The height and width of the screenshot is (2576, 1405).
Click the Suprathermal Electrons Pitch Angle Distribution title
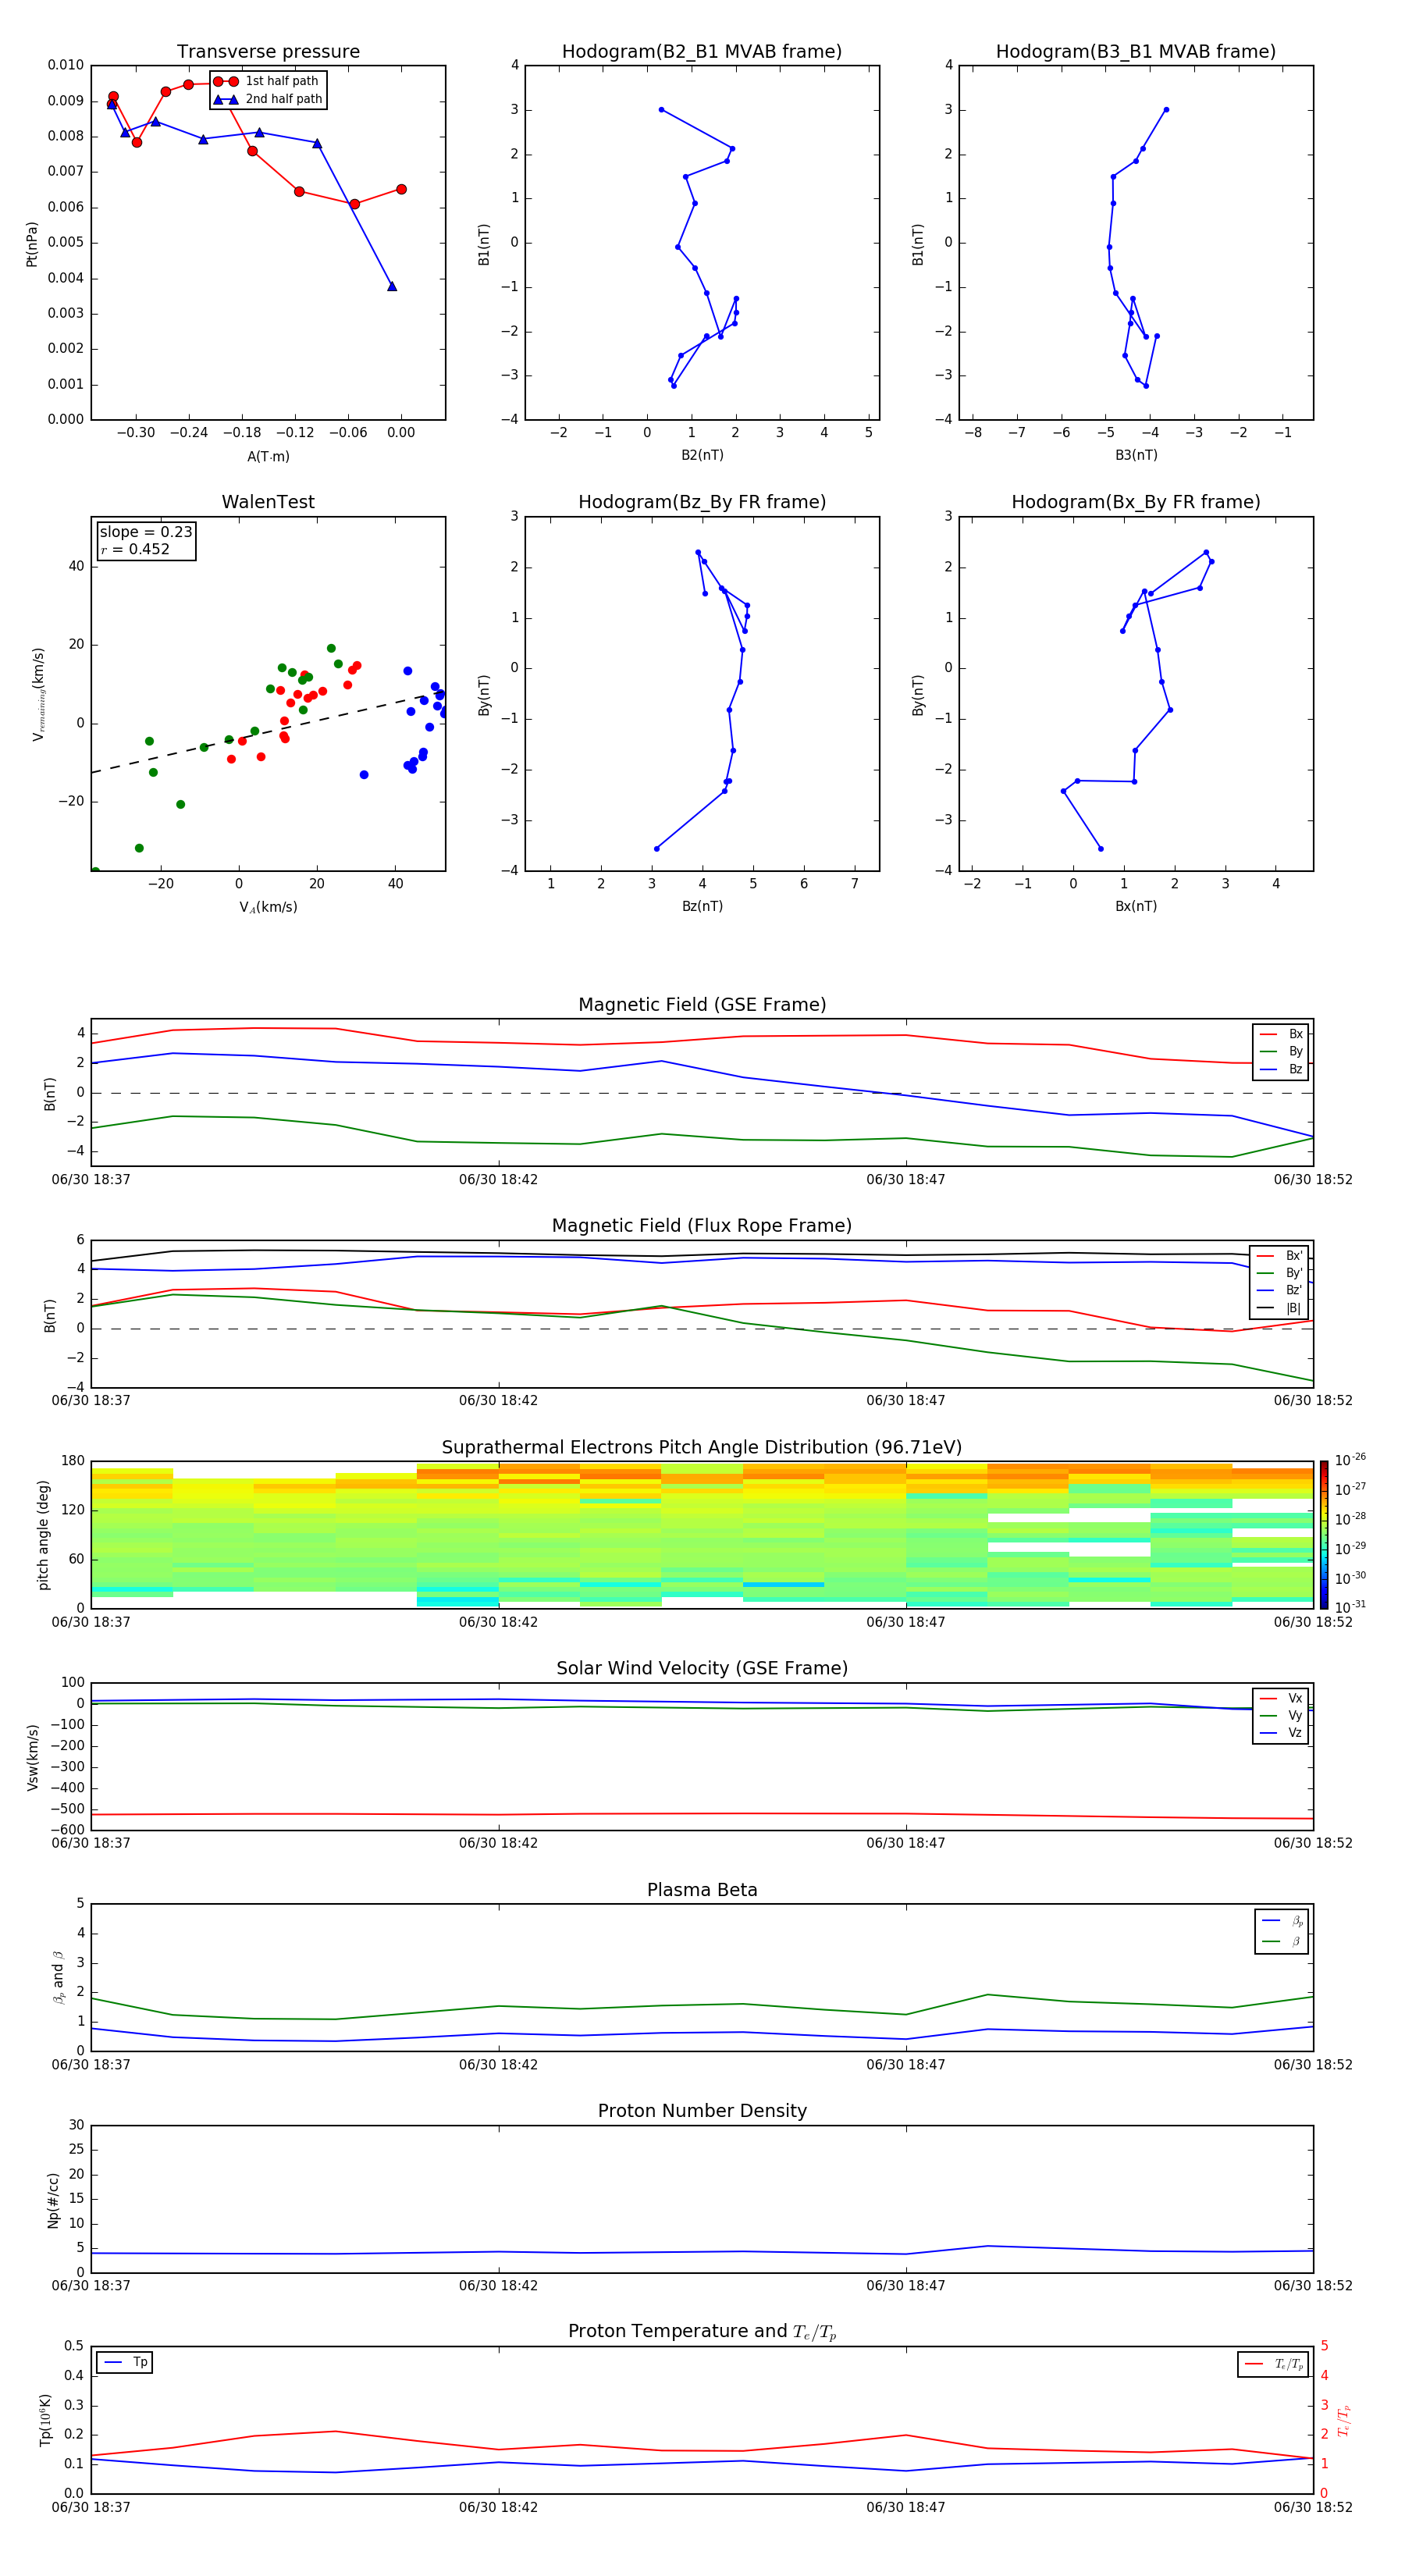point(702,1447)
